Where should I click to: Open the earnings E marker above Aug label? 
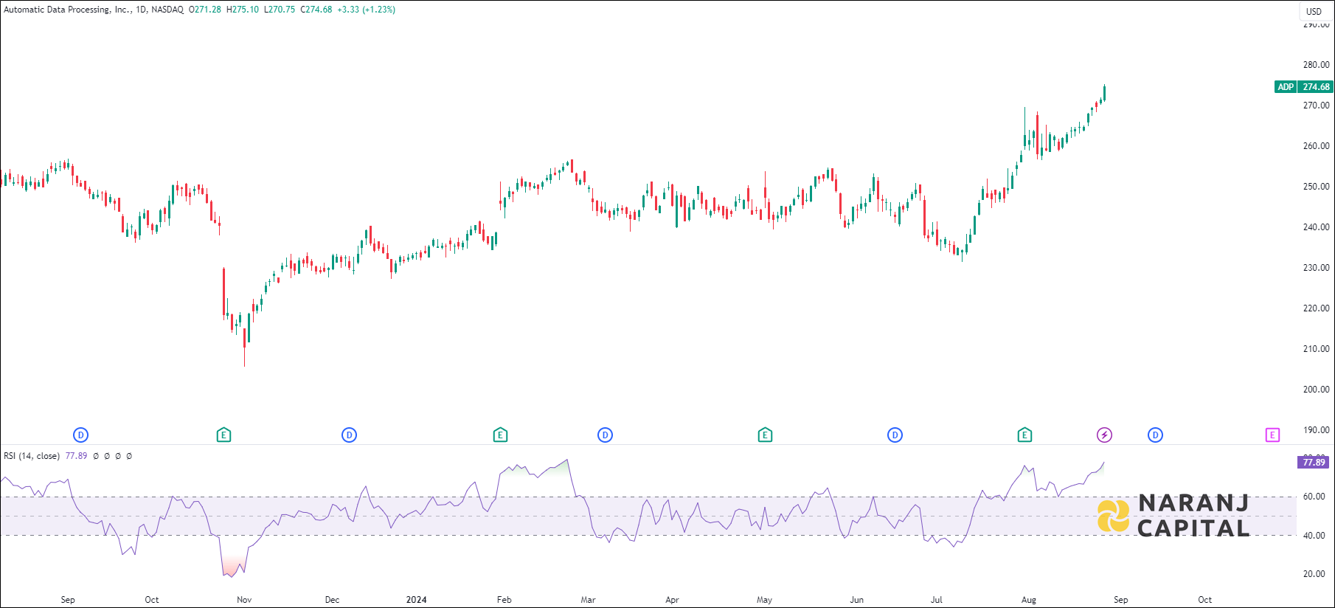pyautogui.click(x=1024, y=435)
